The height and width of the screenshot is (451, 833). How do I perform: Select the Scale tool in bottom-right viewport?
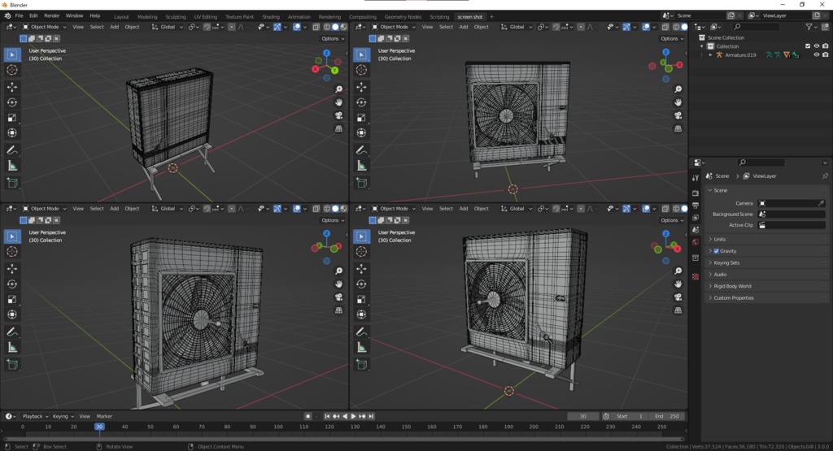362,299
